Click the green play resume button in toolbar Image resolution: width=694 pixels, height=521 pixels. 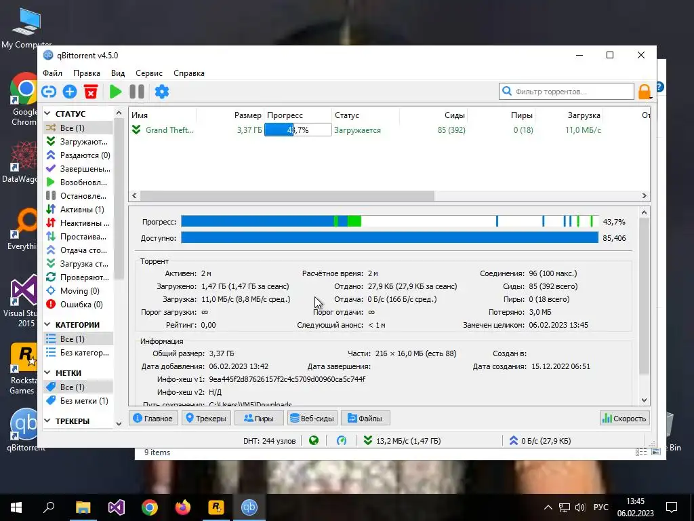tap(115, 92)
